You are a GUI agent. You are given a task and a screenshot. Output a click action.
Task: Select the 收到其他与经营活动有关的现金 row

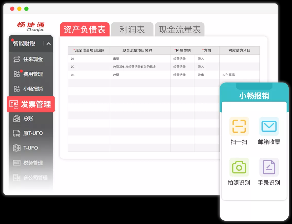point(134,67)
